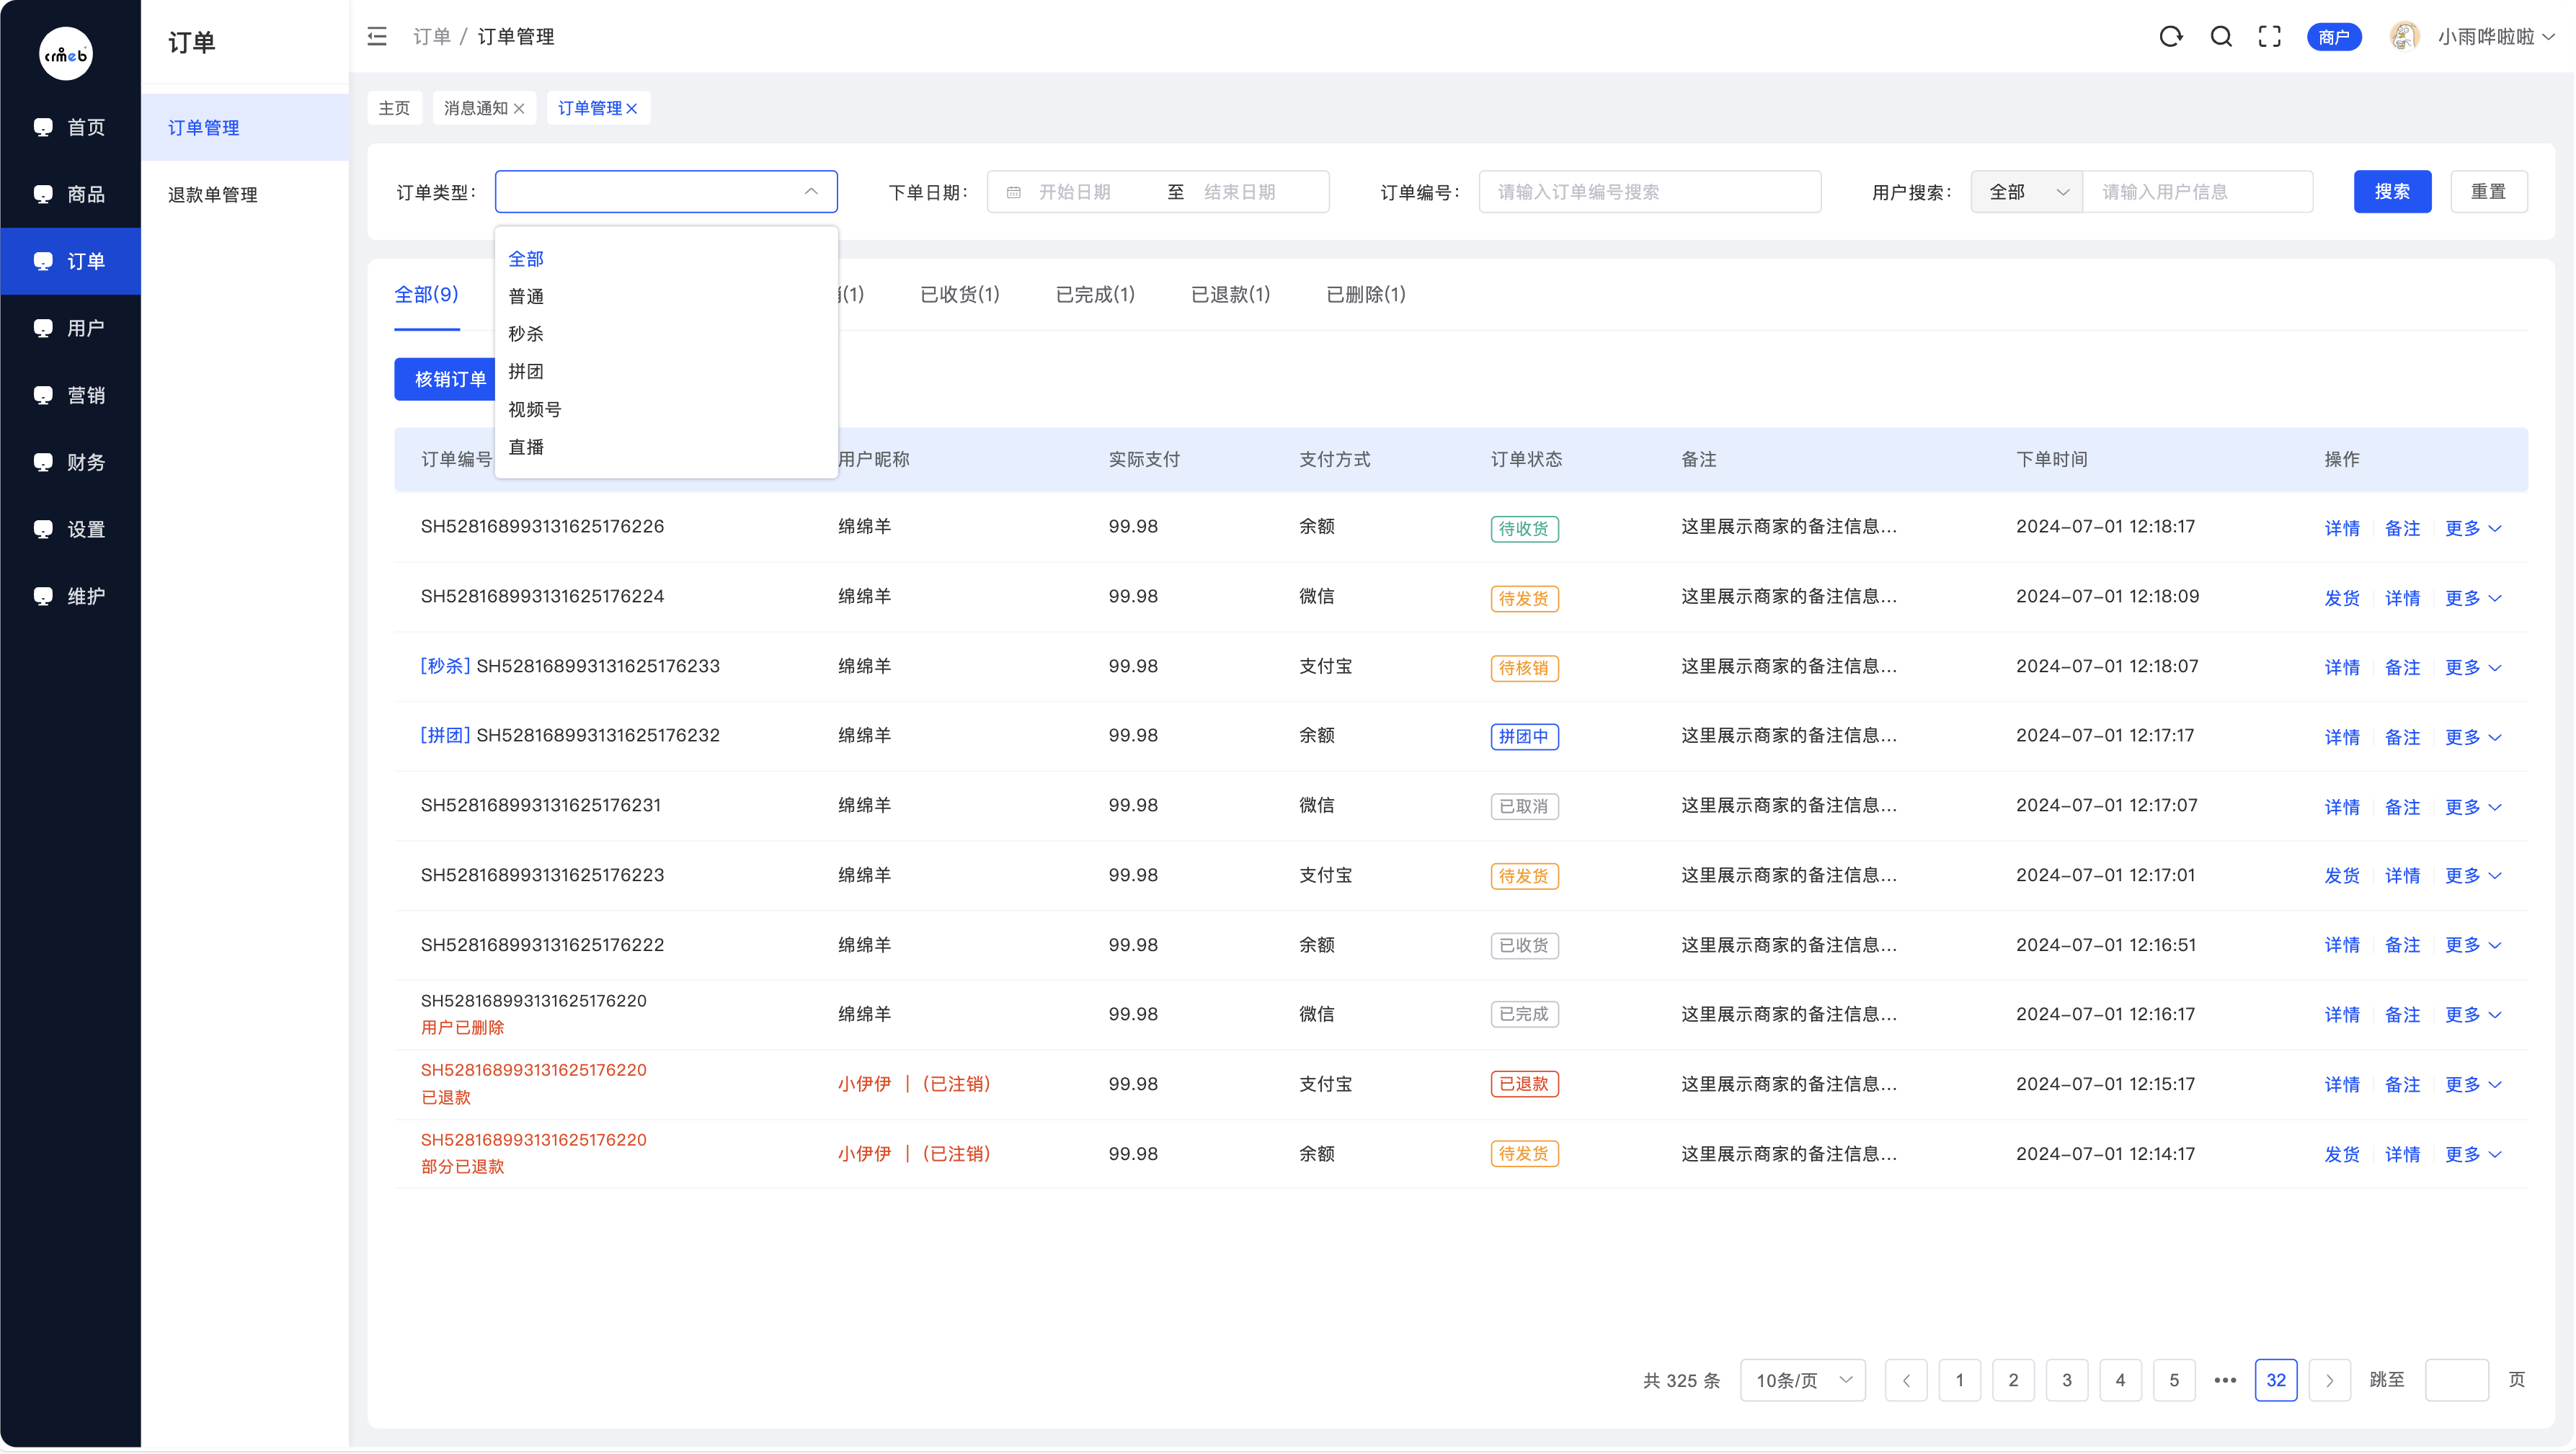Go to previous page arrow
This screenshot has height=1454, width=2576.
pyautogui.click(x=1906, y=1380)
